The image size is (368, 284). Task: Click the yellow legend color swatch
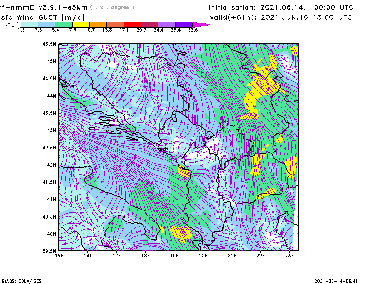(x=81, y=24)
